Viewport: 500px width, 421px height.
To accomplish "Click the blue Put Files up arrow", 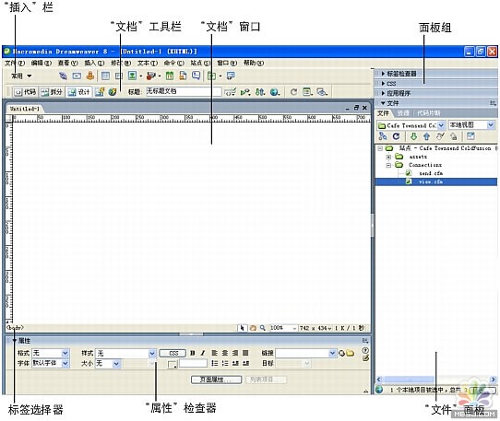I will point(426,136).
